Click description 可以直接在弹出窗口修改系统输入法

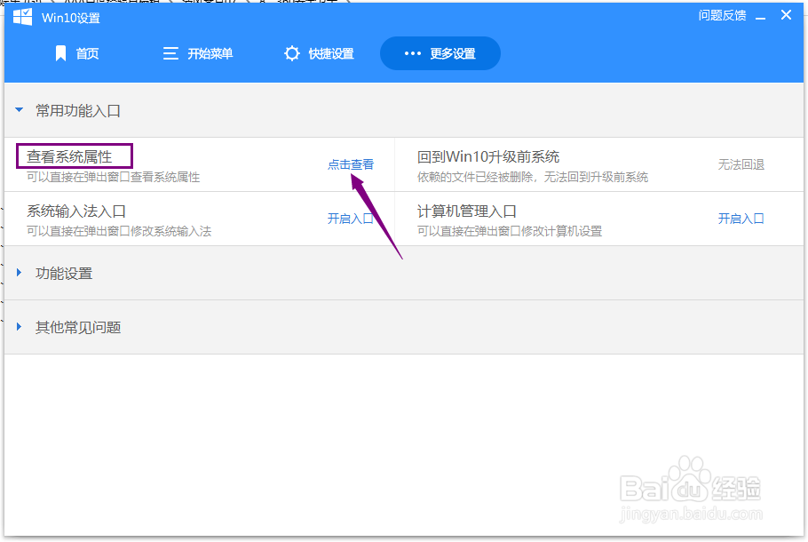(x=119, y=232)
